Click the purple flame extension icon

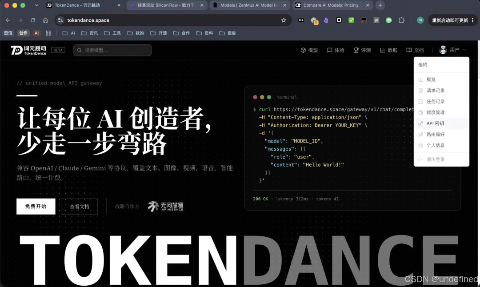click(326, 20)
